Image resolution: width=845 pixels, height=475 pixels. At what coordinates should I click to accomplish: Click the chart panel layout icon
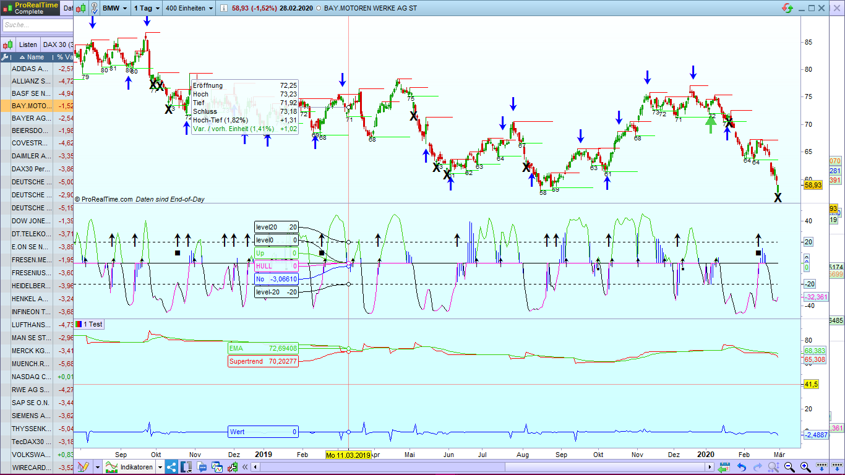click(186, 467)
